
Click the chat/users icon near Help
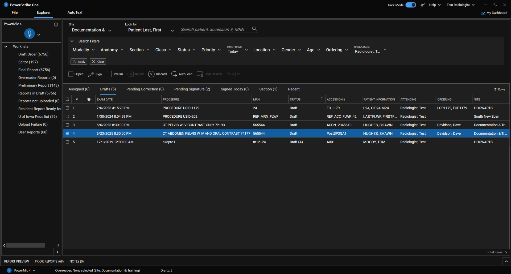click(x=422, y=5)
